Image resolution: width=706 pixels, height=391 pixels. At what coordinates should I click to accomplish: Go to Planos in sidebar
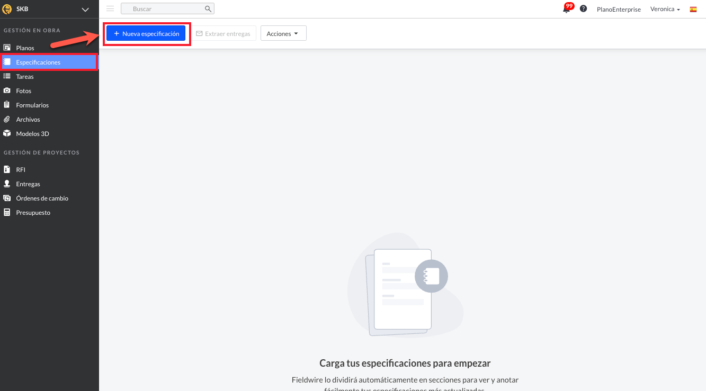click(x=25, y=48)
